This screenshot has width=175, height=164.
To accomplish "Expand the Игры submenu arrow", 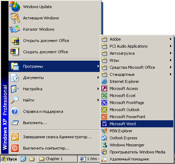I will (171, 60).
